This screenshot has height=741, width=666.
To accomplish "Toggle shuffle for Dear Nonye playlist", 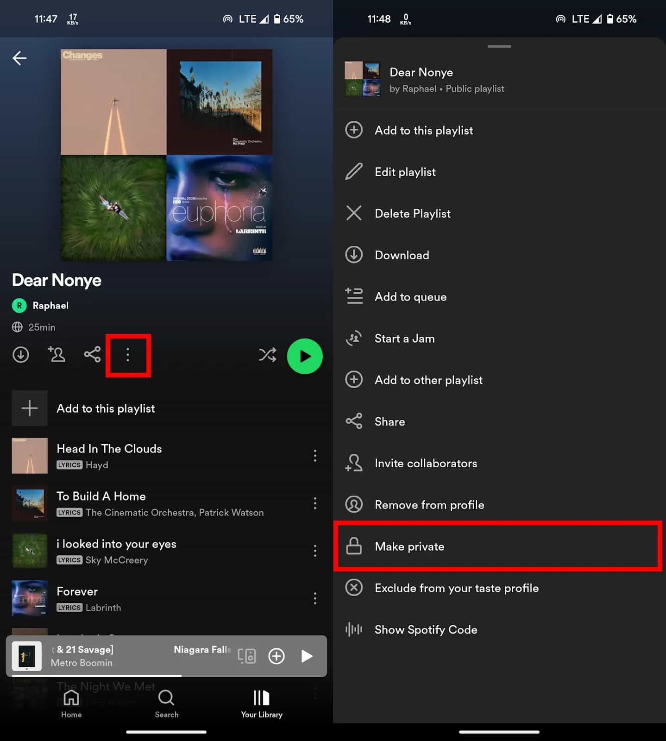I will 268,355.
